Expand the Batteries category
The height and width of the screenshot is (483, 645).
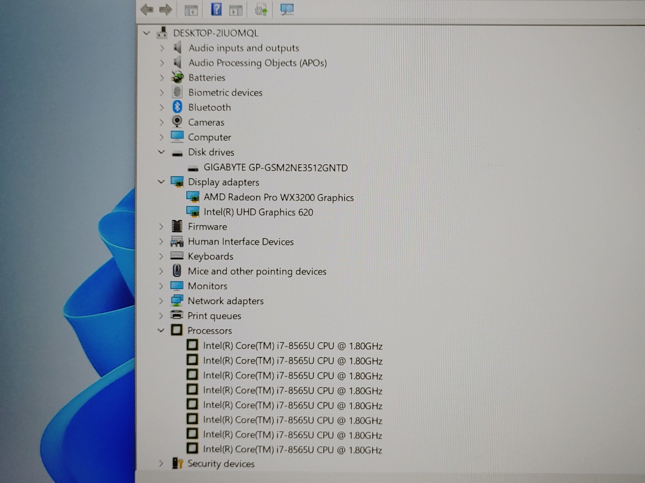click(x=162, y=78)
